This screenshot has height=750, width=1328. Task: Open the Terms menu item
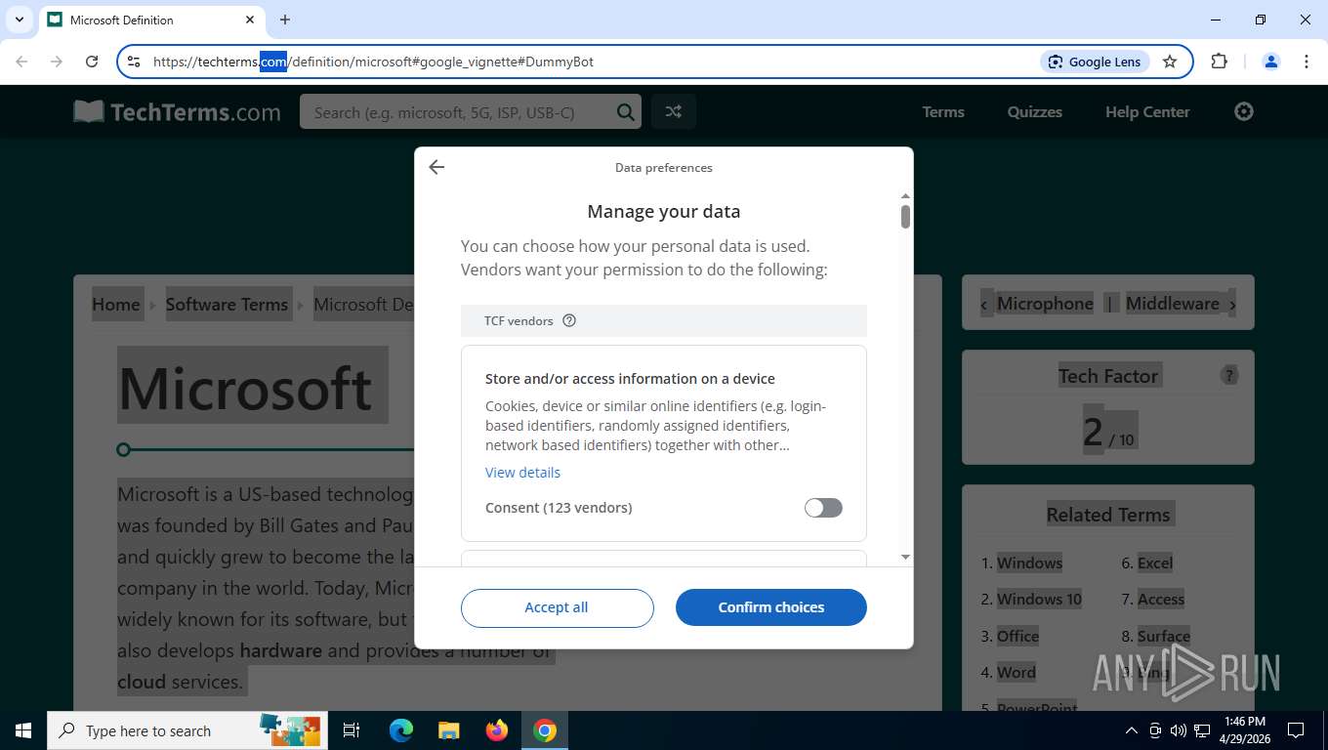[x=943, y=112]
